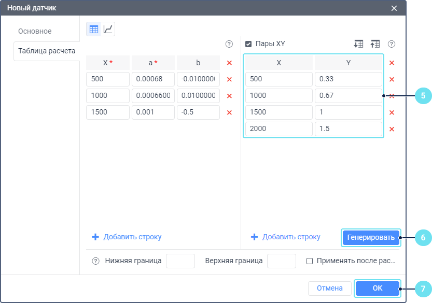Enable Применять после расчета checkbox
This screenshot has height=303, width=432.
click(x=310, y=261)
